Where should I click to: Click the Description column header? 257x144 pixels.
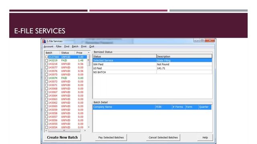[x=184, y=56]
